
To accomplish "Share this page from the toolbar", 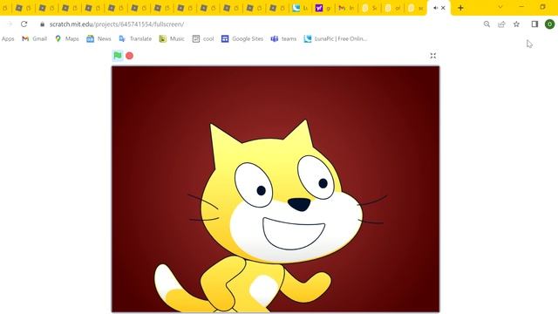I will (x=502, y=24).
